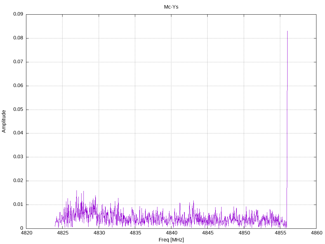Viewport: 325px width, 244px height.
Task: Click the 0.06 y-axis tick label
Action: pyautogui.click(x=18, y=85)
